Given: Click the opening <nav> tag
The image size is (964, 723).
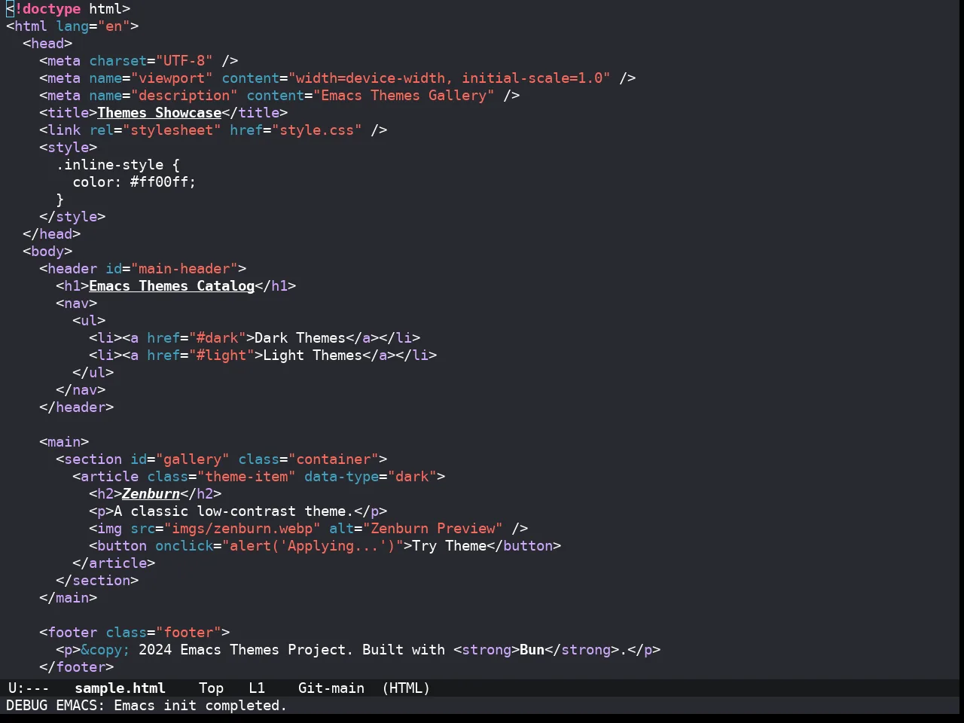Looking at the screenshot, I should [77, 304].
